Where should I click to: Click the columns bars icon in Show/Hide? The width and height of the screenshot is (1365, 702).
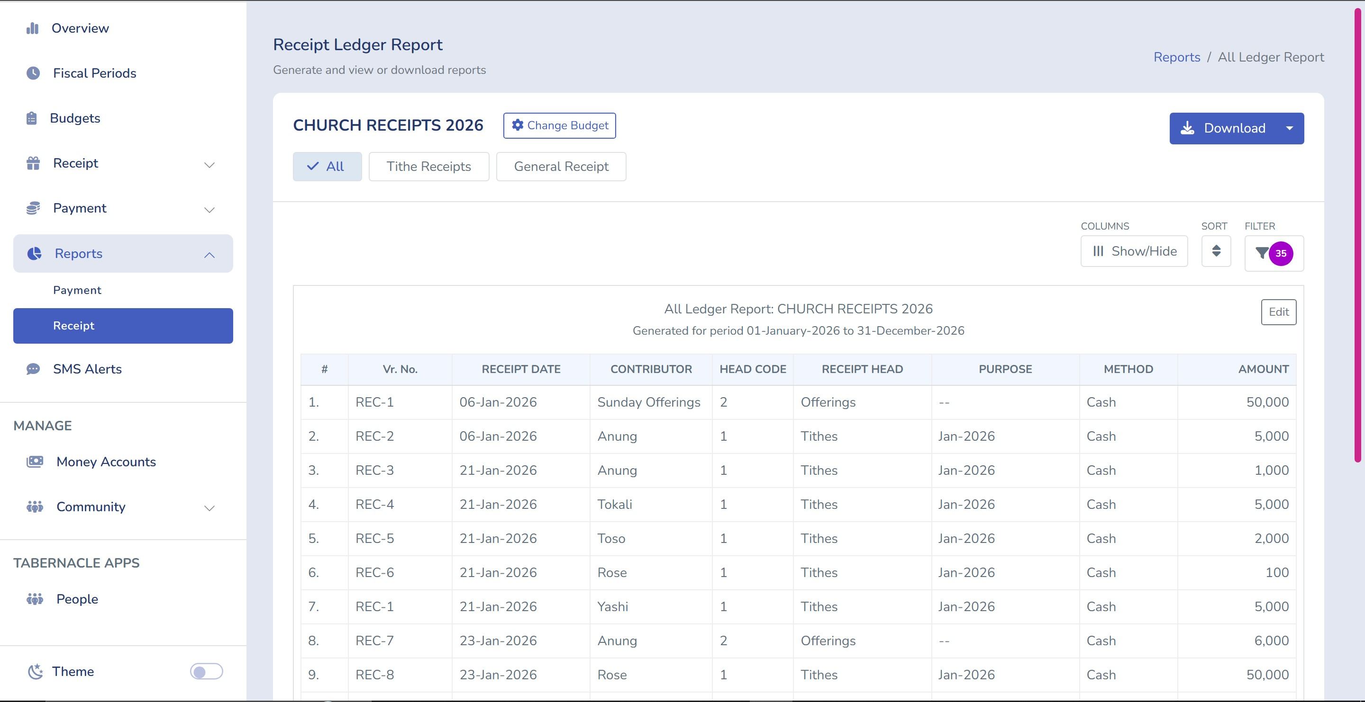coord(1098,251)
